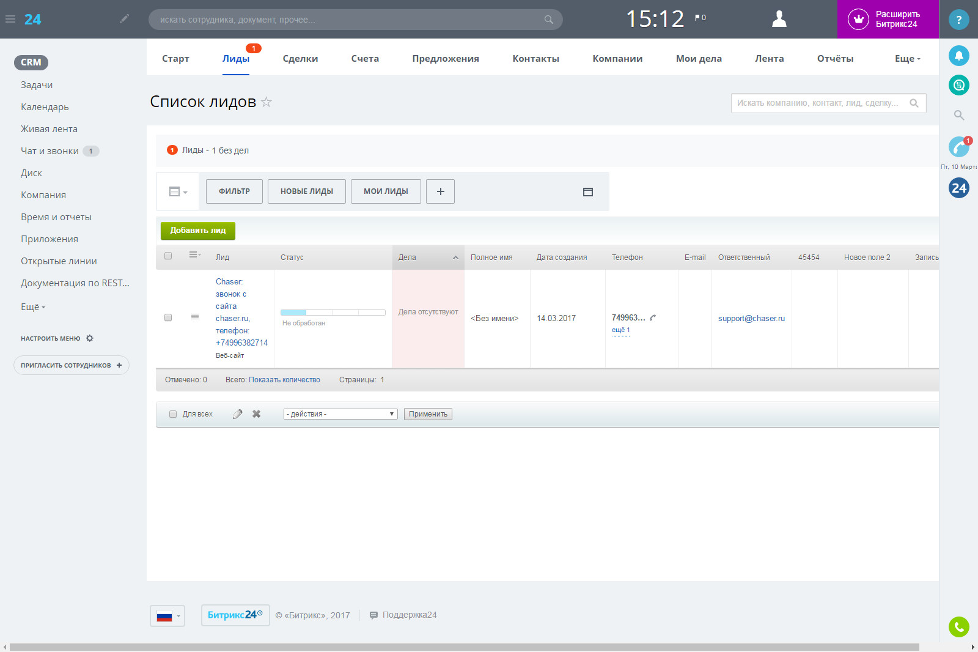The width and height of the screenshot is (978, 652).
Task: Open the chat messenger icon in right sidebar
Action: (x=958, y=85)
